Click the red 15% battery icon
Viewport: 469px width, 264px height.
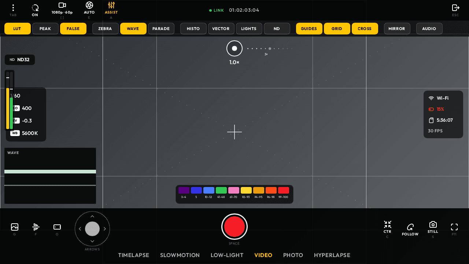(431, 109)
